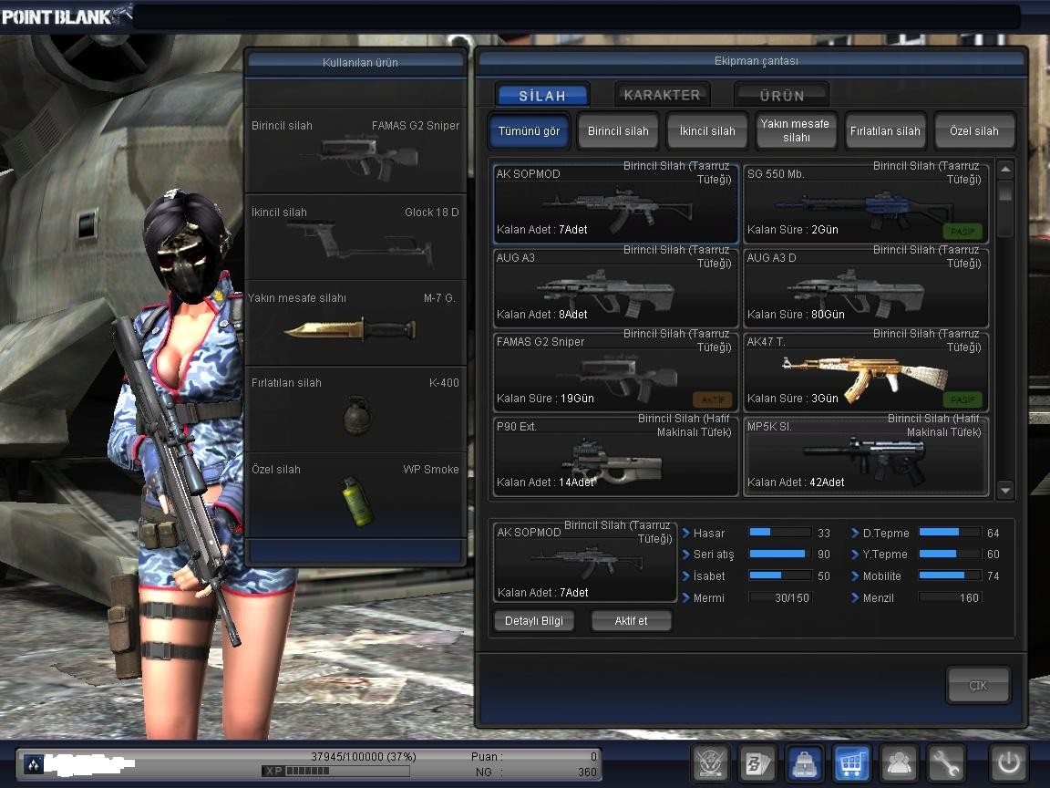Open the wrench settings icon
The height and width of the screenshot is (788, 1050).
click(945, 762)
